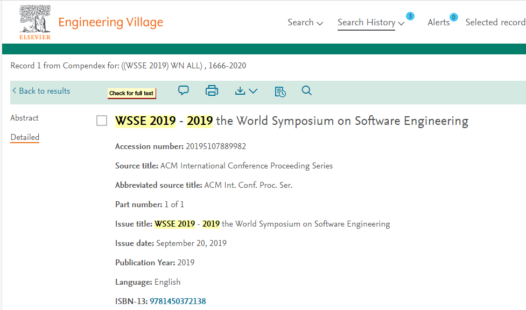Click the Check for full text button
Screen dimensions: 526x310
tap(131, 93)
